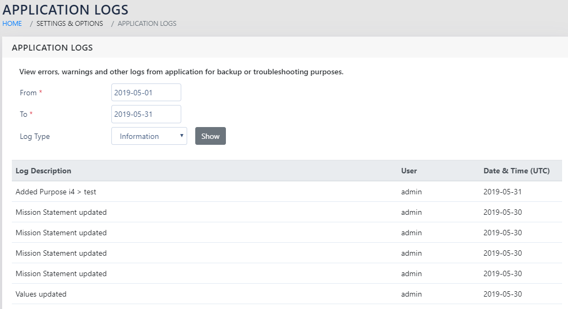Click the To date input field

click(146, 114)
